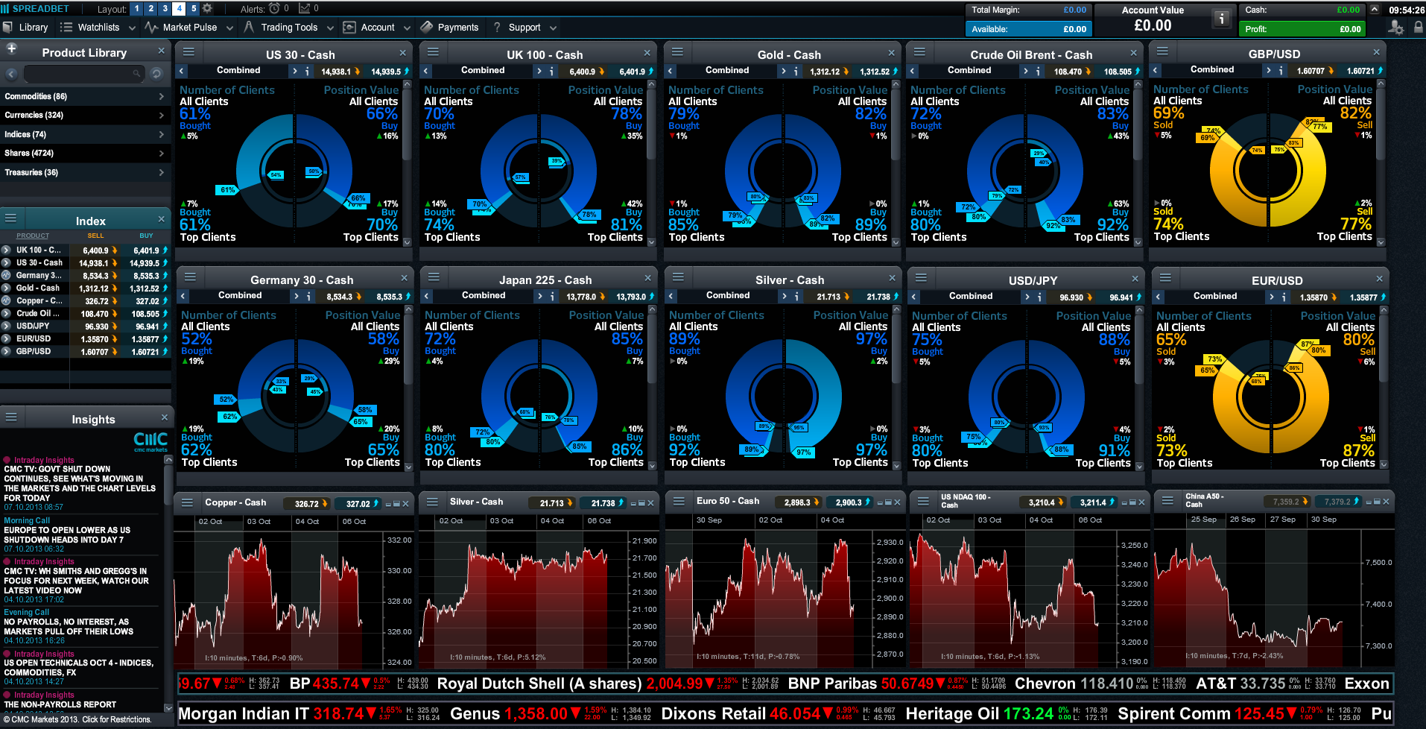The width and height of the screenshot is (1426, 729).
Task: Click the Product Library search field
Action: click(78, 74)
